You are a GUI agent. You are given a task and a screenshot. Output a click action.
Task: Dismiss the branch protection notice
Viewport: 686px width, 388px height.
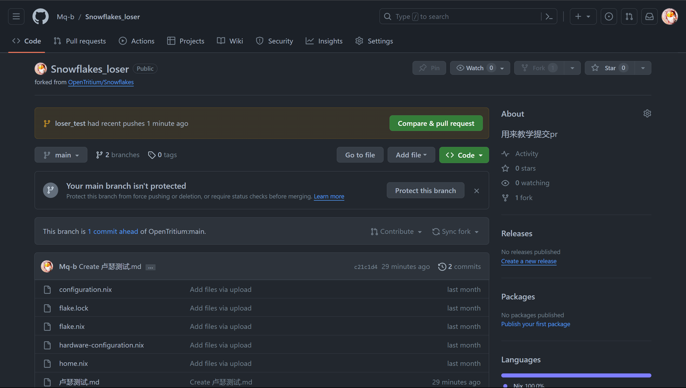click(x=477, y=191)
